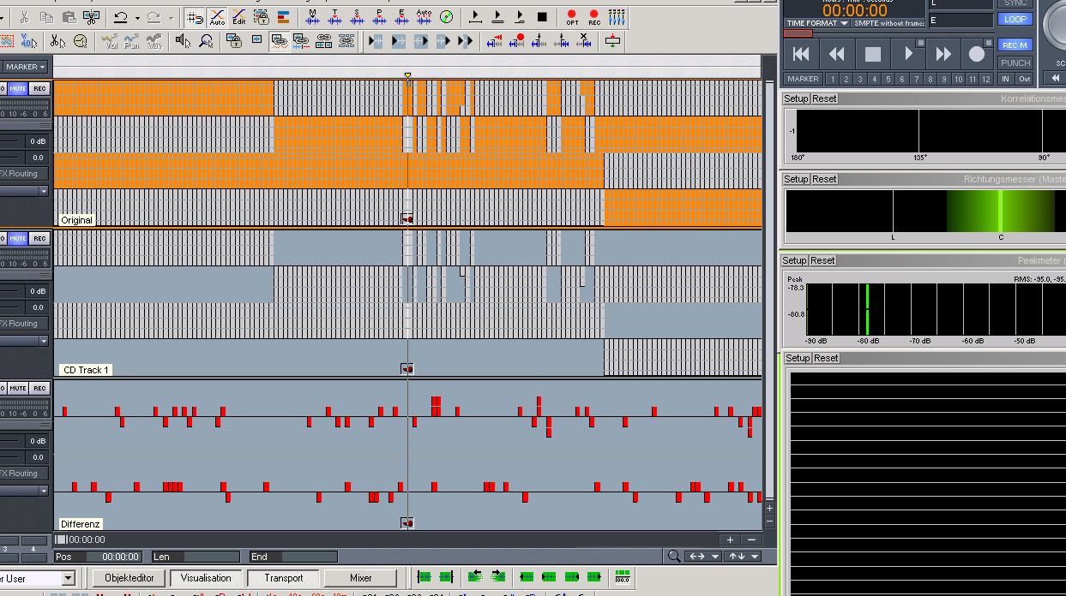
Task: Click the E marker waveform icon
Action: (401, 17)
